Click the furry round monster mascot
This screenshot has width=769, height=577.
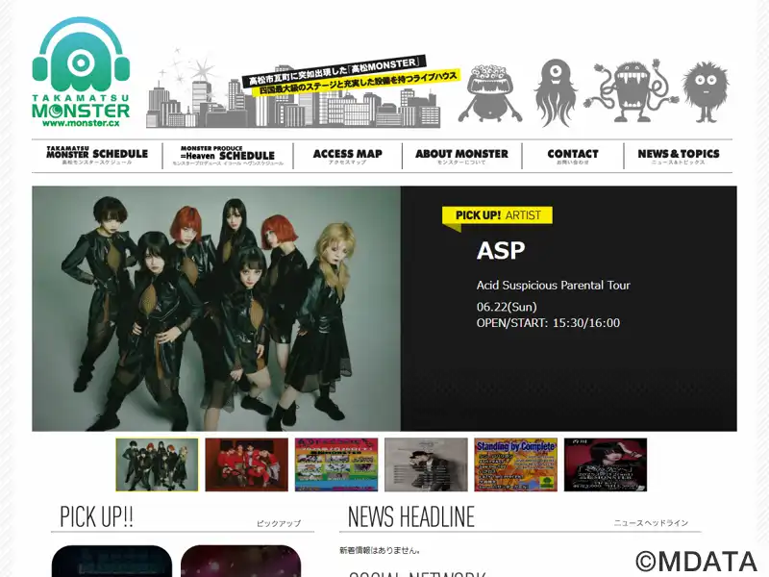pos(706,91)
